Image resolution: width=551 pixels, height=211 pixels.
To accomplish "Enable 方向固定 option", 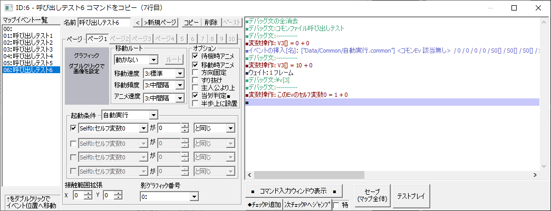I will [195, 73].
